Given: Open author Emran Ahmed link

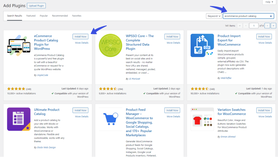Looking at the screenshot, I should tap(228, 137).
